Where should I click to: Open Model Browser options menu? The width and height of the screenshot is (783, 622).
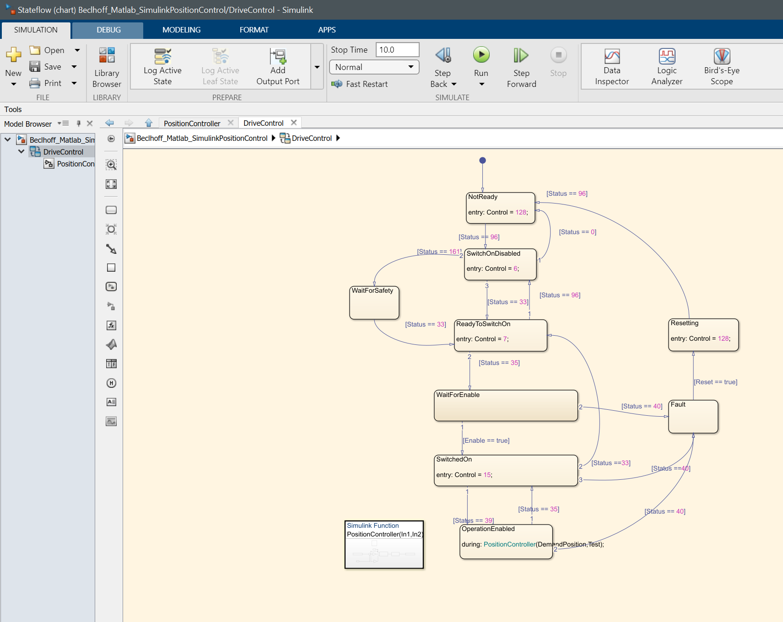click(63, 123)
